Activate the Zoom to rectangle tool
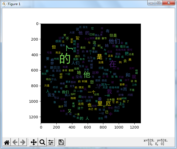Image resolution: width=177 pixels, height=149 pixels. [42, 142]
